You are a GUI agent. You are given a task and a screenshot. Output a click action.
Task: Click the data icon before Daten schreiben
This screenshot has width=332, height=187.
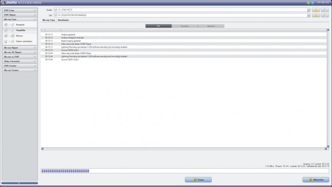point(6,41)
